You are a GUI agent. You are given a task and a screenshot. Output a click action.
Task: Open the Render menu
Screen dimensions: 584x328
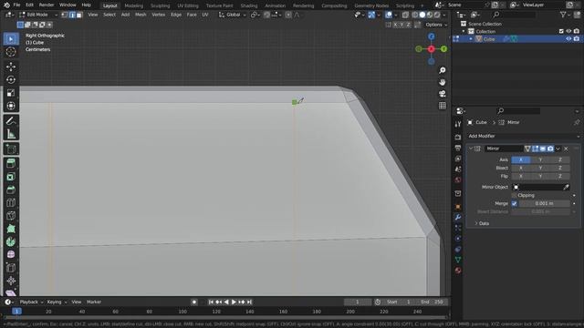47,5
